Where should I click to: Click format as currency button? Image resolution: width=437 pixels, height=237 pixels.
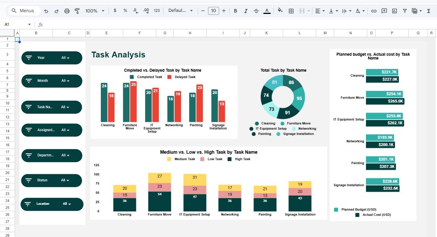tap(115, 11)
